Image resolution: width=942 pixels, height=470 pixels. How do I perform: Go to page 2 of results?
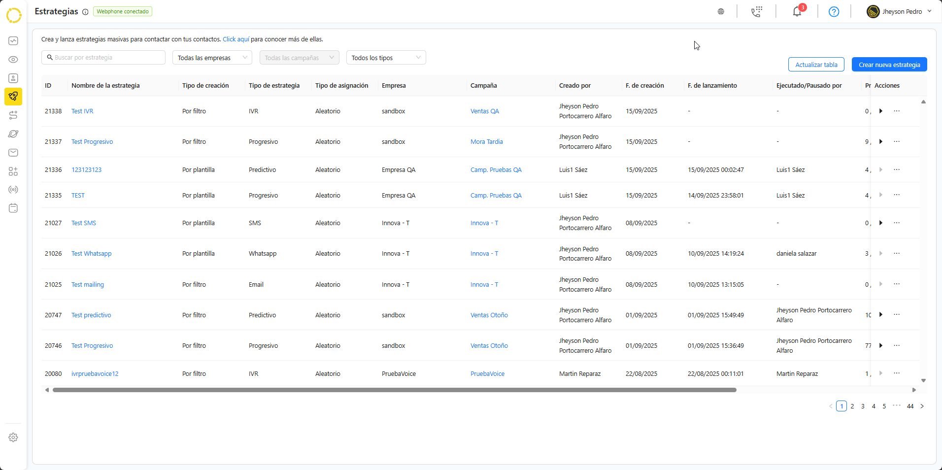pyautogui.click(x=852, y=406)
